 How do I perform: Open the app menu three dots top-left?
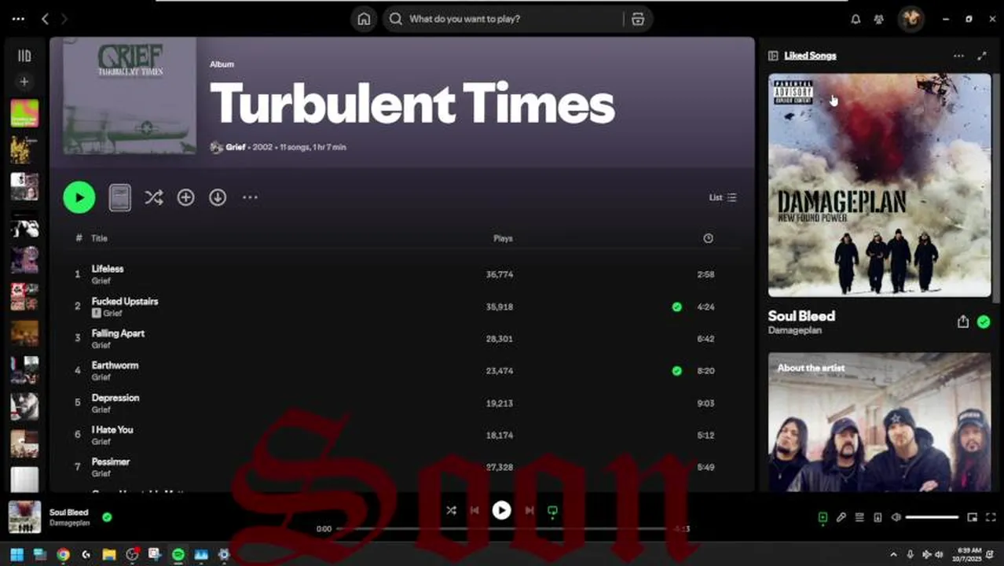[x=18, y=19]
